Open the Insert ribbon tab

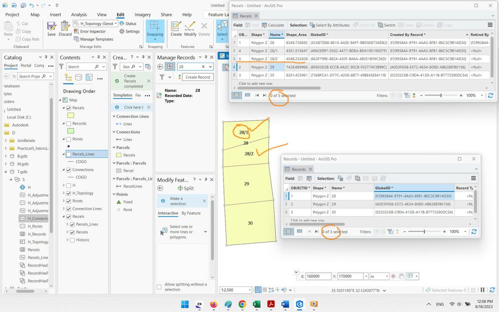(x=55, y=14)
